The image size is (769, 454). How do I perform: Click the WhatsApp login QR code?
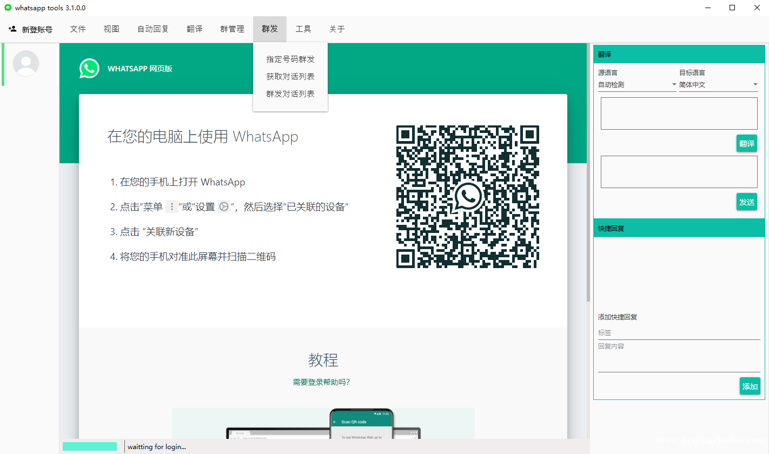(x=468, y=197)
